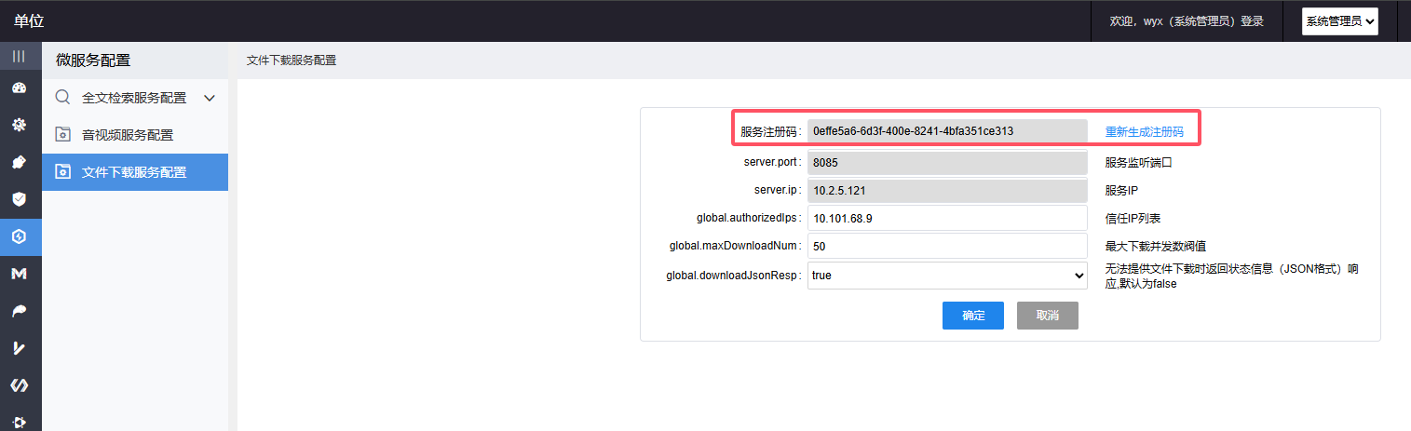Click the V-shaped icon in sidebar
Image resolution: width=1411 pixels, height=431 pixels.
point(19,348)
